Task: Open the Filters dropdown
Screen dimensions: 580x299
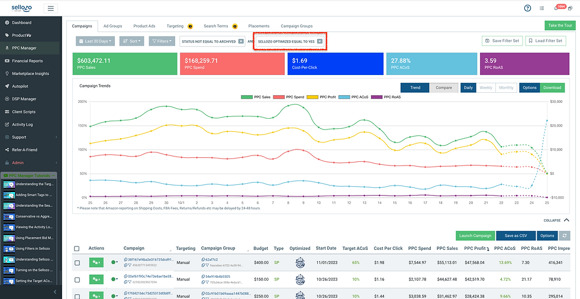Action: click(x=162, y=41)
